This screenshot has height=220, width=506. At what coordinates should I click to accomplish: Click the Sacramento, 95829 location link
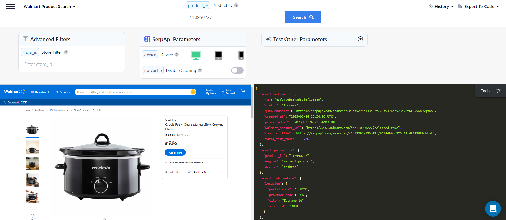17,102
